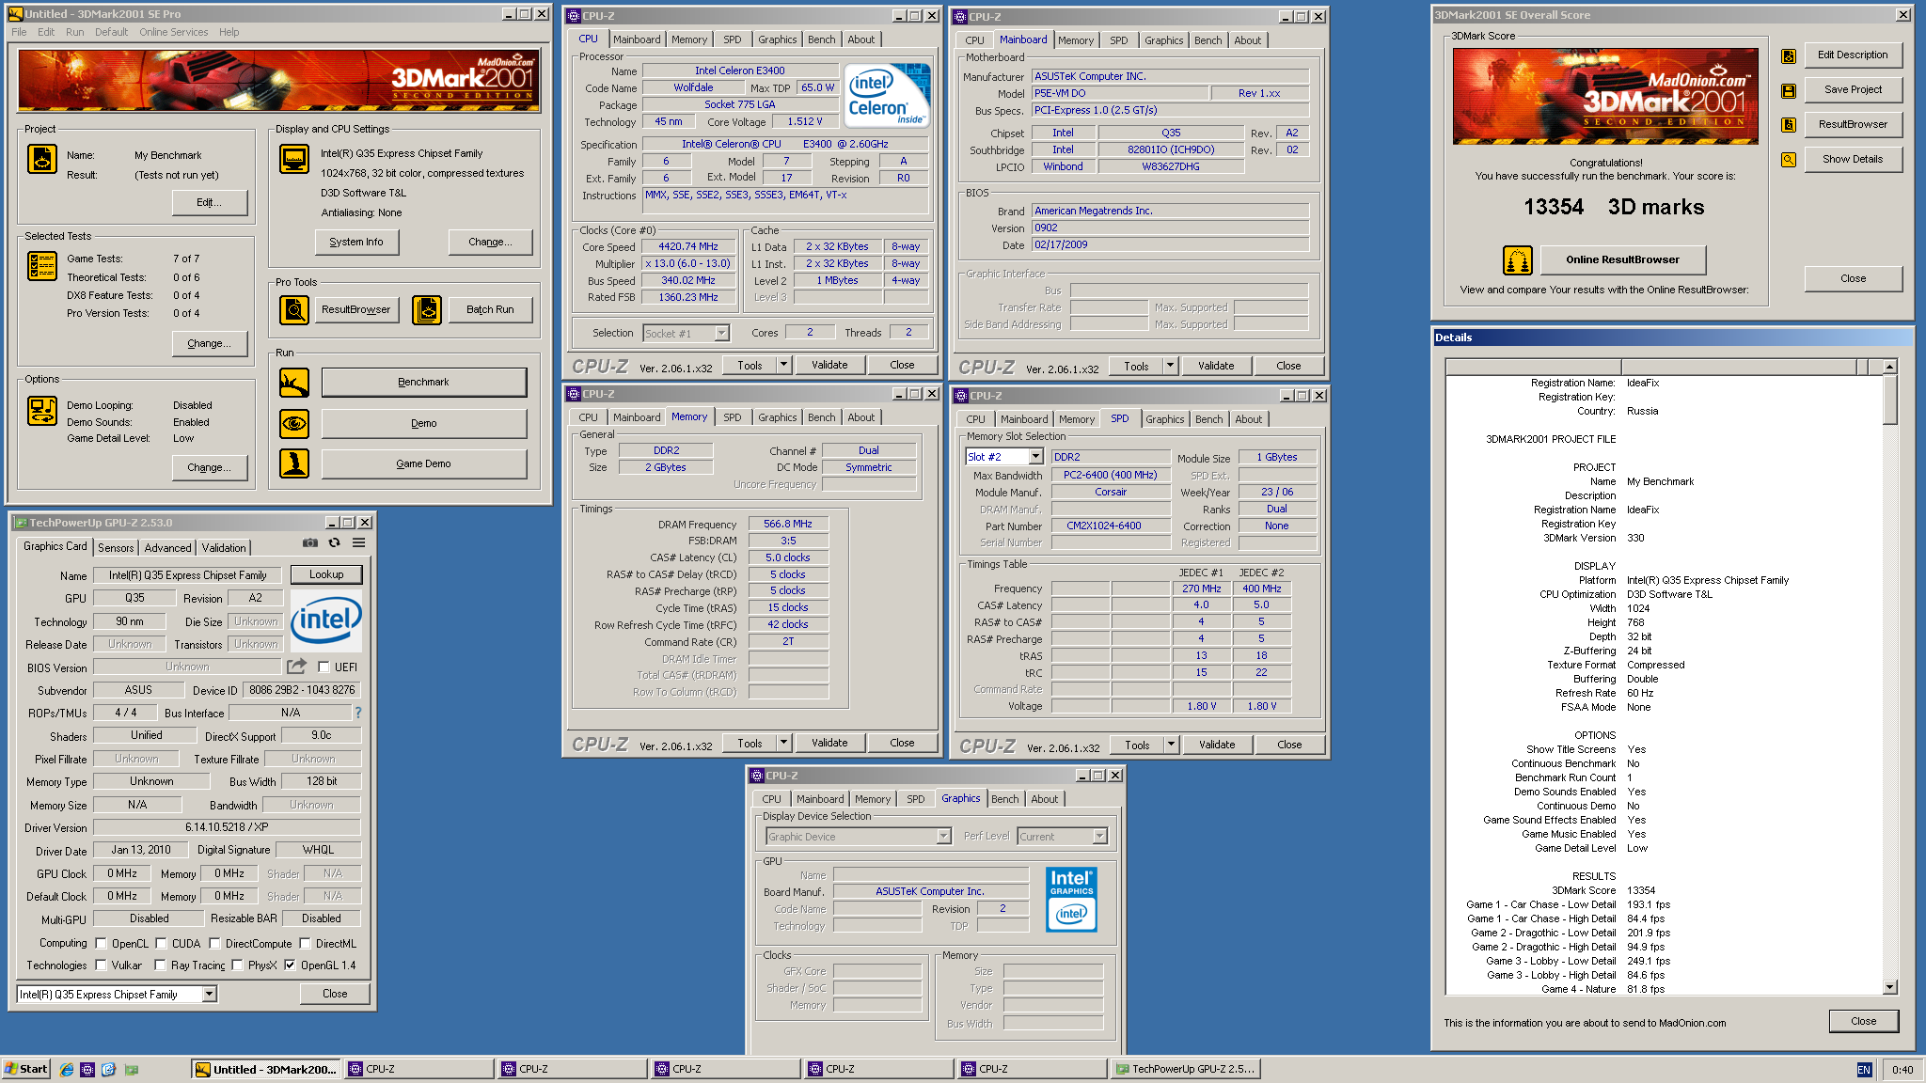
Task: Expand Tools dropdown arrow in CPU-Z CPU window
Action: (x=783, y=365)
